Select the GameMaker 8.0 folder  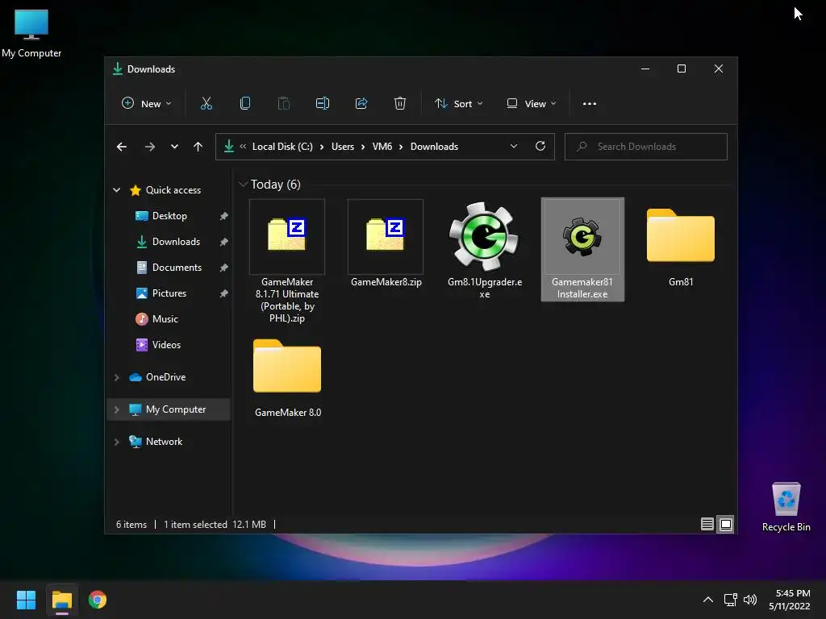click(287, 376)
